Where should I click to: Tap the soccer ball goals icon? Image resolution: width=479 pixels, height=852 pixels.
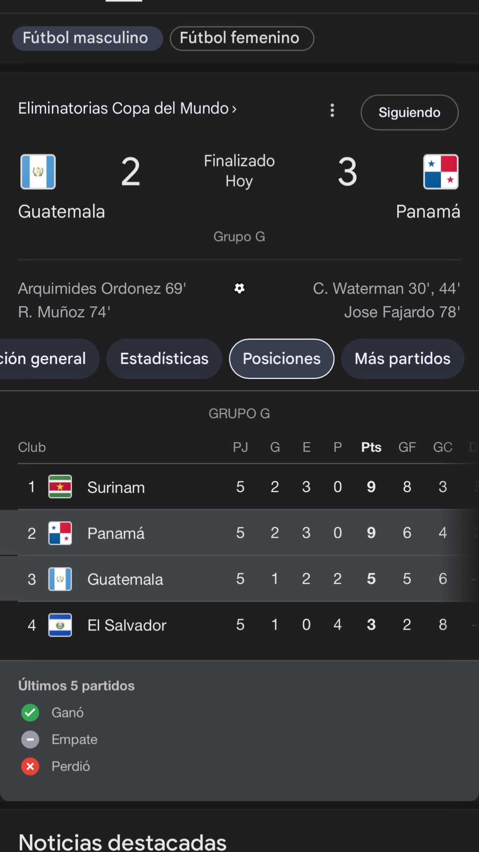(239, 288)
